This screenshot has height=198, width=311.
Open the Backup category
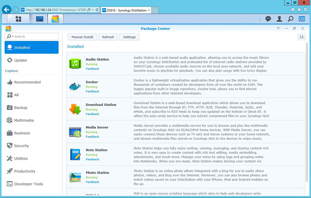coord(31,108)
